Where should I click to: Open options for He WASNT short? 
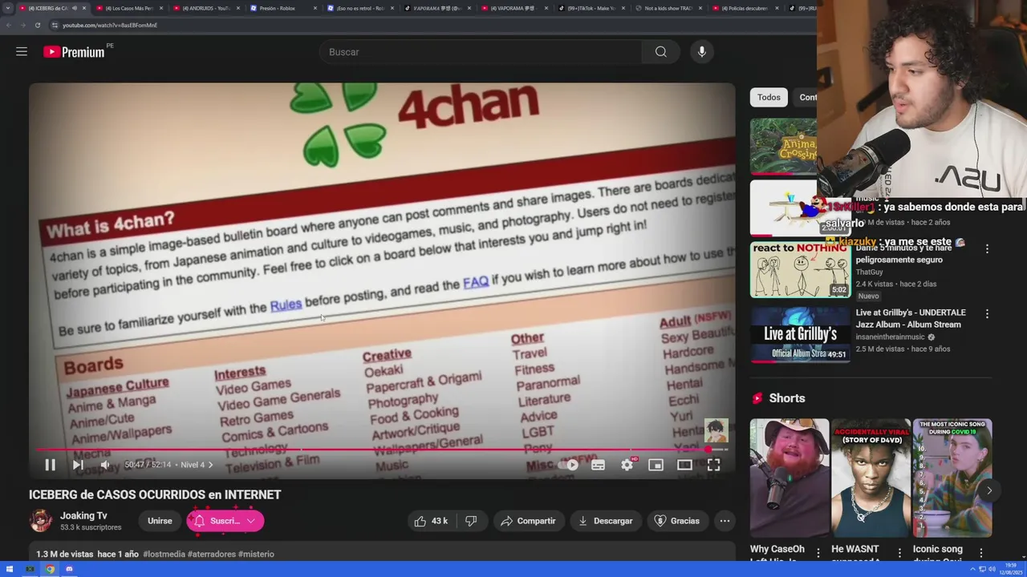pos(899,552)
